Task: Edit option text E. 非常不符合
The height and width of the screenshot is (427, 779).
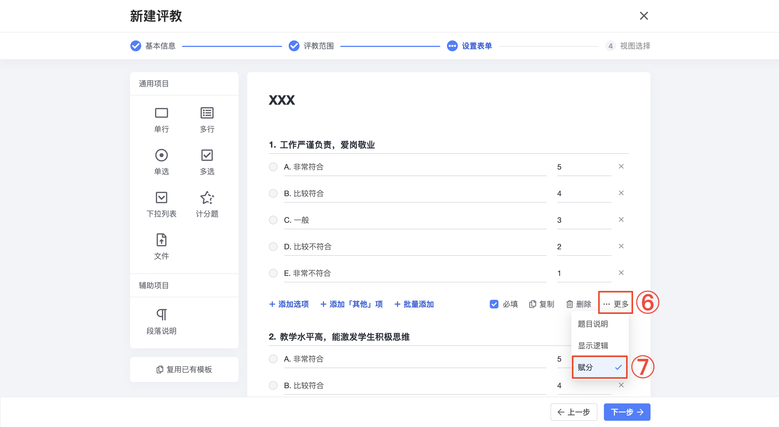Action: point(415,273)
